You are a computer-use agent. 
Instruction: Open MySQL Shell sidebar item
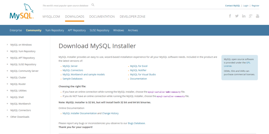click(17, 97)
